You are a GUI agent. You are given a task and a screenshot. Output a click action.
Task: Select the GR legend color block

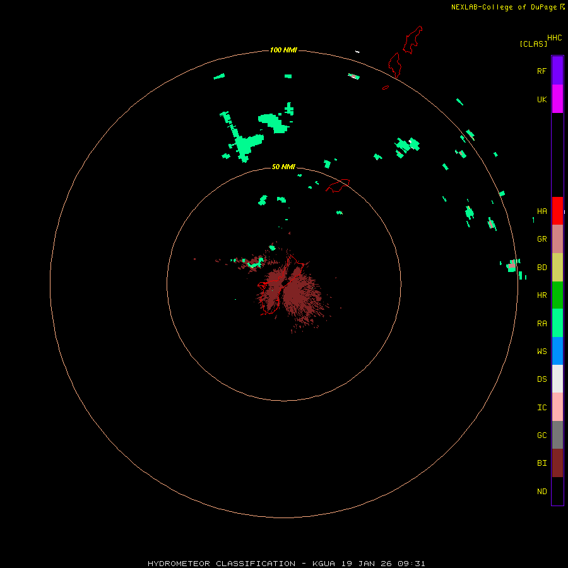coord(557,239)
